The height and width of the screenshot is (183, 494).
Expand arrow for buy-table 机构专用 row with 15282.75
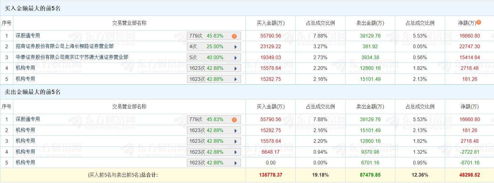click(236, 80)
